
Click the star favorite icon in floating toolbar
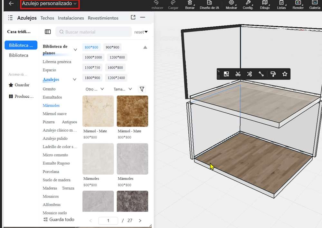(285, 74)
